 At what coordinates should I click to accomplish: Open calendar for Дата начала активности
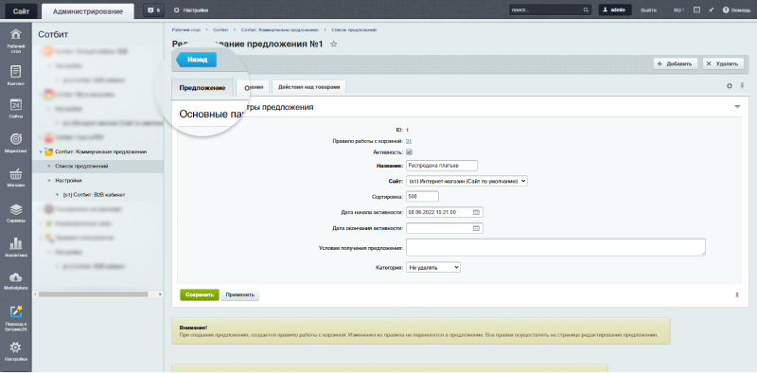476,212
